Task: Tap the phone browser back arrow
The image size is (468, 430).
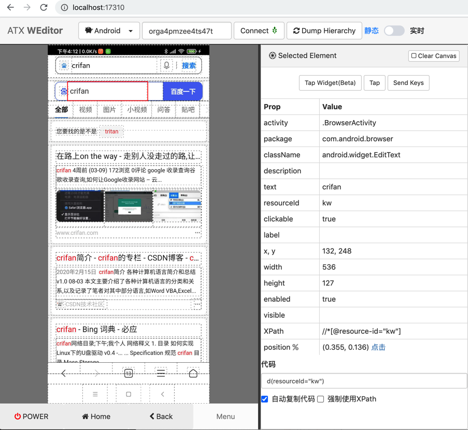Action: [x=64, y=373]
